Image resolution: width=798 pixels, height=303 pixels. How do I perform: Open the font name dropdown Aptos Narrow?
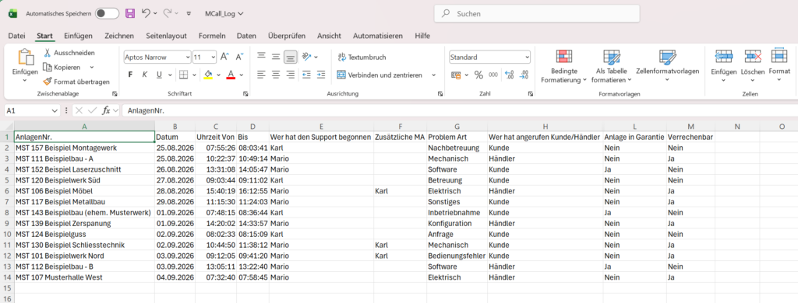(x=188, y=57)
